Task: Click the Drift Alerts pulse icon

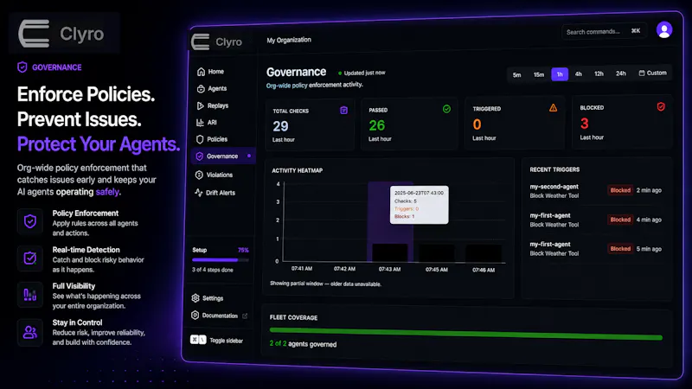Action: 199,193
